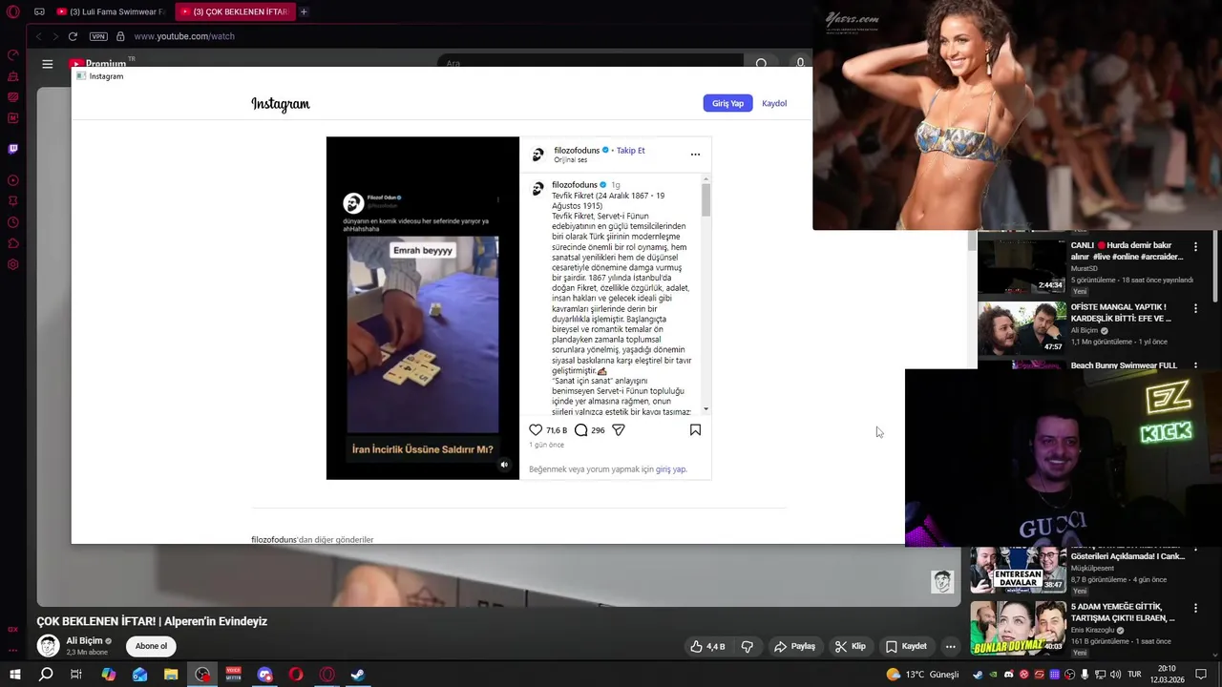The height and width of the screenshot is (687, 1222).
Task: Open Windows taskbar search
Action: coord(46,674)
